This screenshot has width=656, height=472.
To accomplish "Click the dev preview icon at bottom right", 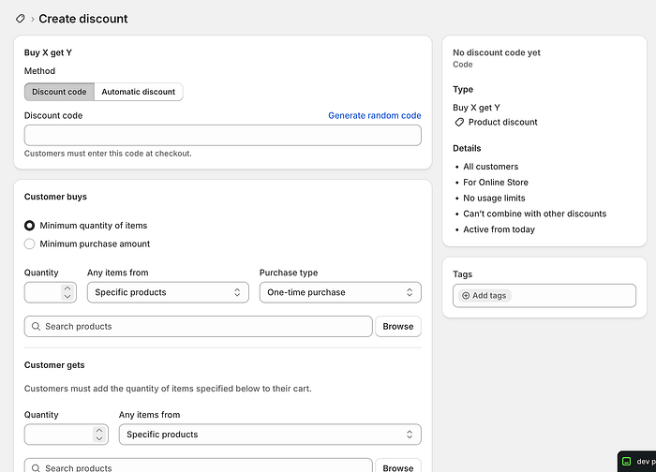I will click(626, 461).
